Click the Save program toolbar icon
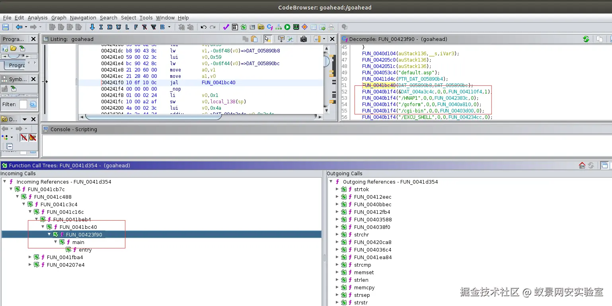This screenshot has width=612, height=306. [6, 27]
